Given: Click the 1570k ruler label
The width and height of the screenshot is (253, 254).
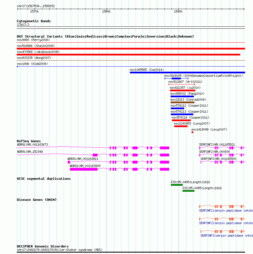Looking at the screenshot, I should pyautogui.click(x=34, y=11).
